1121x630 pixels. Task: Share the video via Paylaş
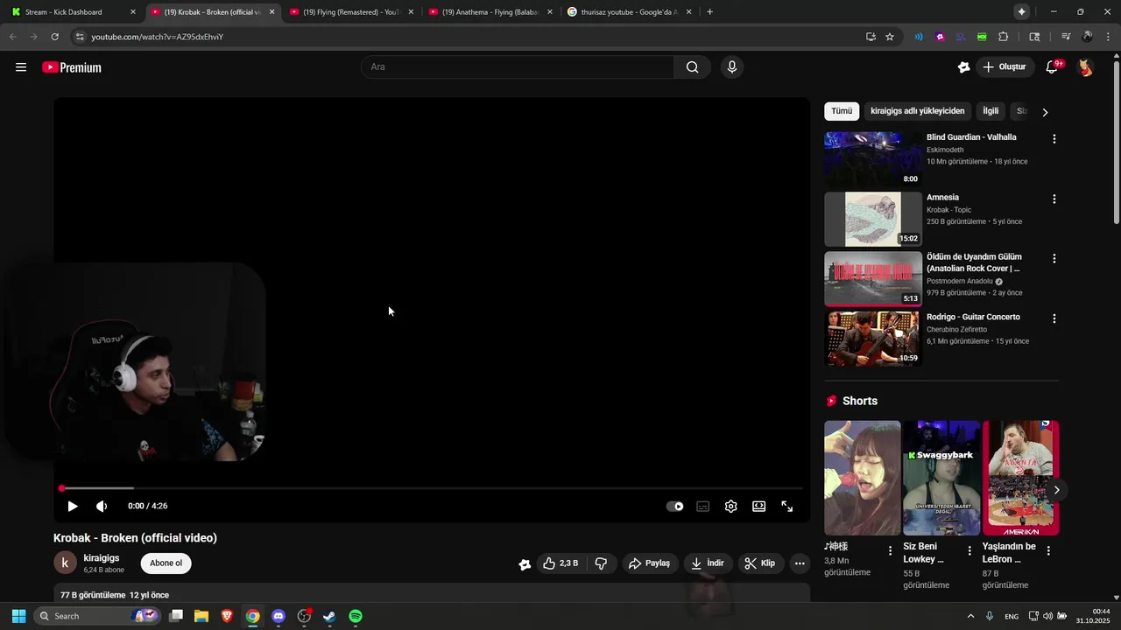650,563
